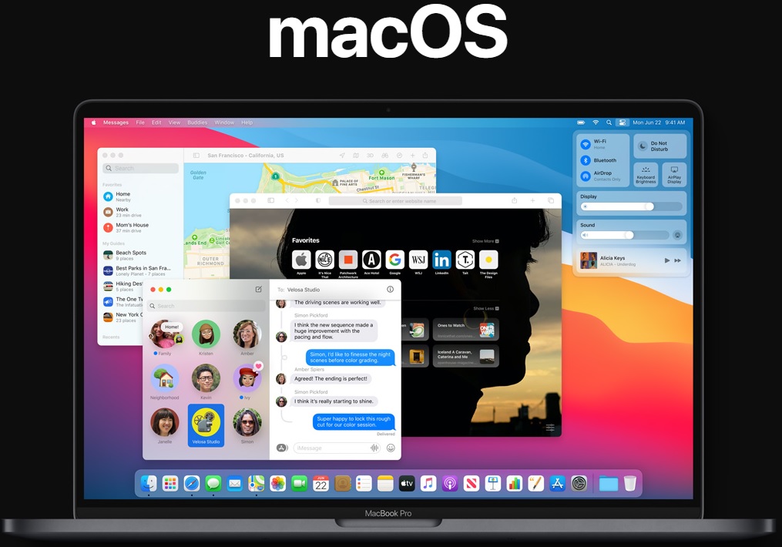The height and width of the screenshot is (547, 782).
Task: Click the iMessage text field
Action: (337, 448)
